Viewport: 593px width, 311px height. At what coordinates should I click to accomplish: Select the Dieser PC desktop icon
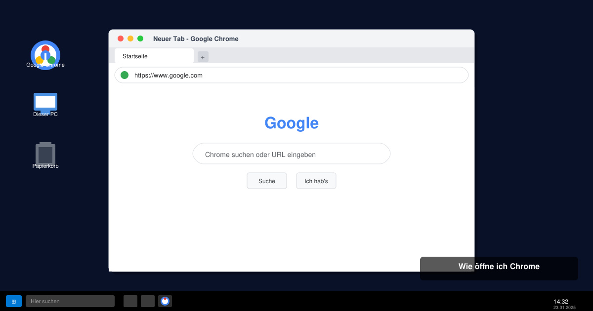coord(45,105)
